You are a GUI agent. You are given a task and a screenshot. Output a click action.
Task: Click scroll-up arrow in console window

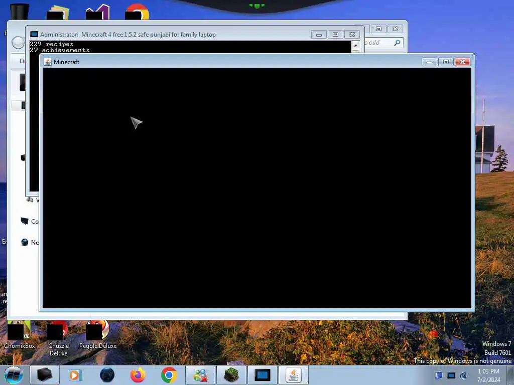point(356,46)
